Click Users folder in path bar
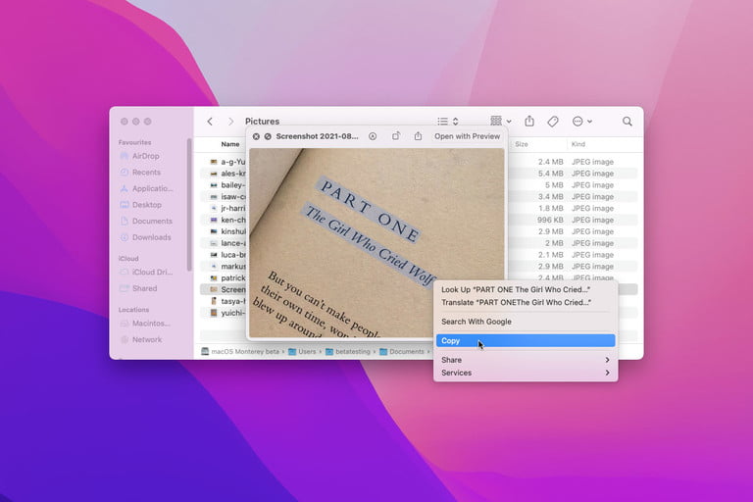The image size is (753, 502). point(302,352)
